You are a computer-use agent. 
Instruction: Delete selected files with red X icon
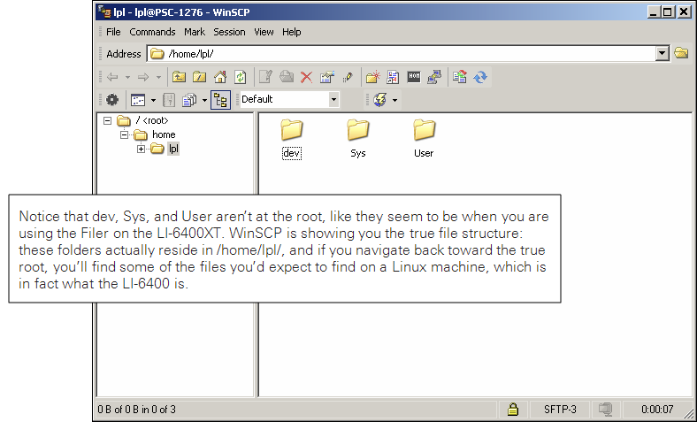coord(306,77)
